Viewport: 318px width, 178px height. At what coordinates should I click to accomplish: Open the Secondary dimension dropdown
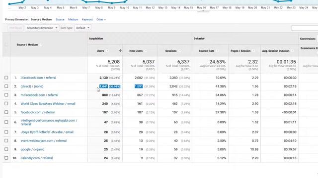tap(42, 28)
